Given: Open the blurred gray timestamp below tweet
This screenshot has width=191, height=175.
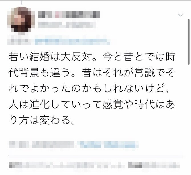Looking at the screenshot, I should tap(41, 144).
